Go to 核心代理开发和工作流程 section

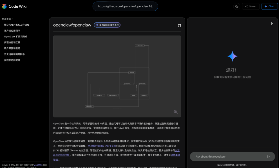pos(17,25)
